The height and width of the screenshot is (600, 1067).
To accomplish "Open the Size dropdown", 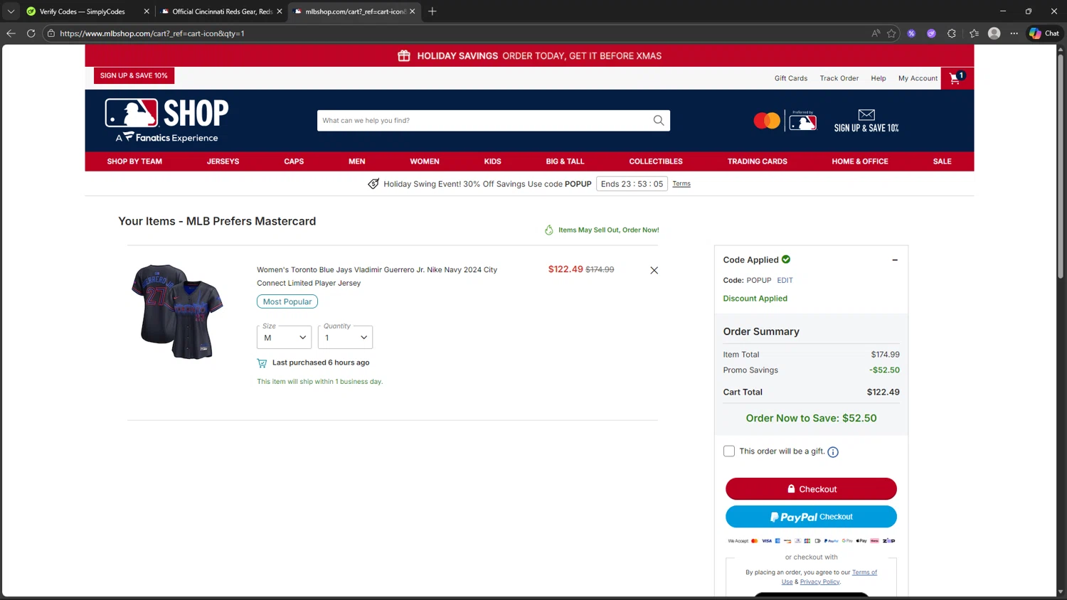I will pyautogui.click(x=284, y=338).
